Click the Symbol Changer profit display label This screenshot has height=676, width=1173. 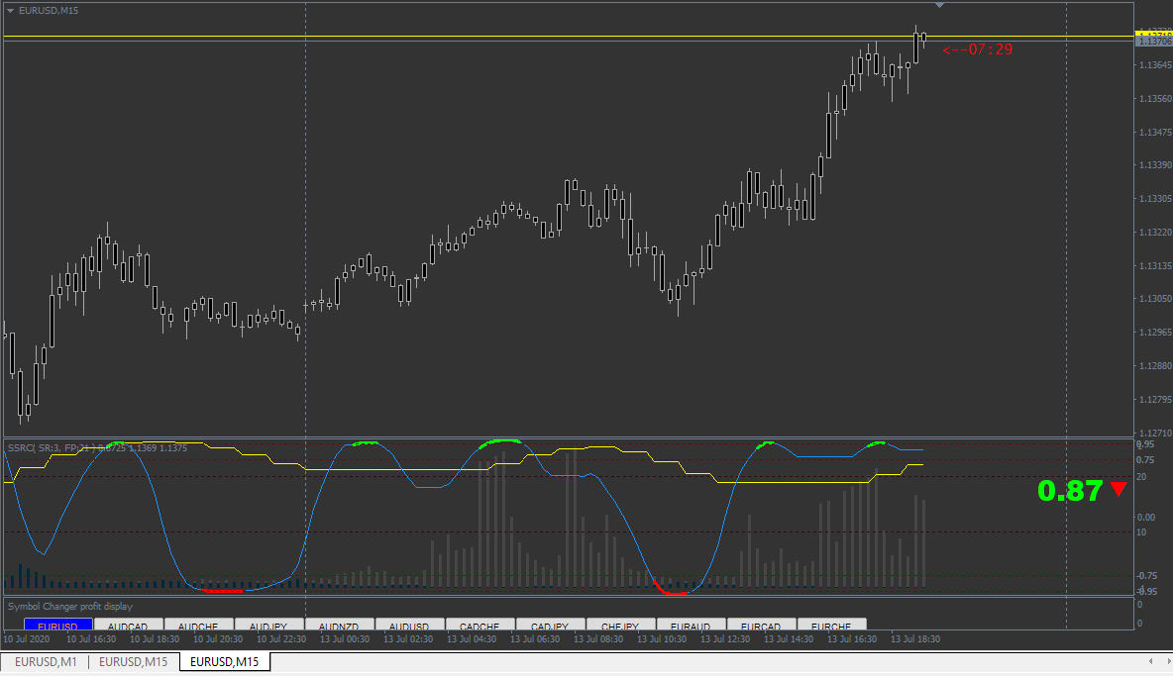[70, 607]
